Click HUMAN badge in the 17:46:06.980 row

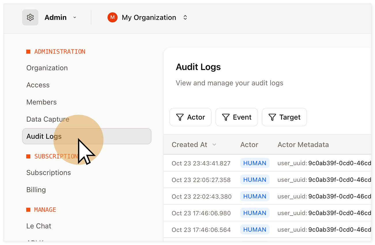255,213
